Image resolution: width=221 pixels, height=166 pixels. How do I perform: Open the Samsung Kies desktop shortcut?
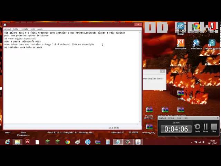(x=181, y=44)
